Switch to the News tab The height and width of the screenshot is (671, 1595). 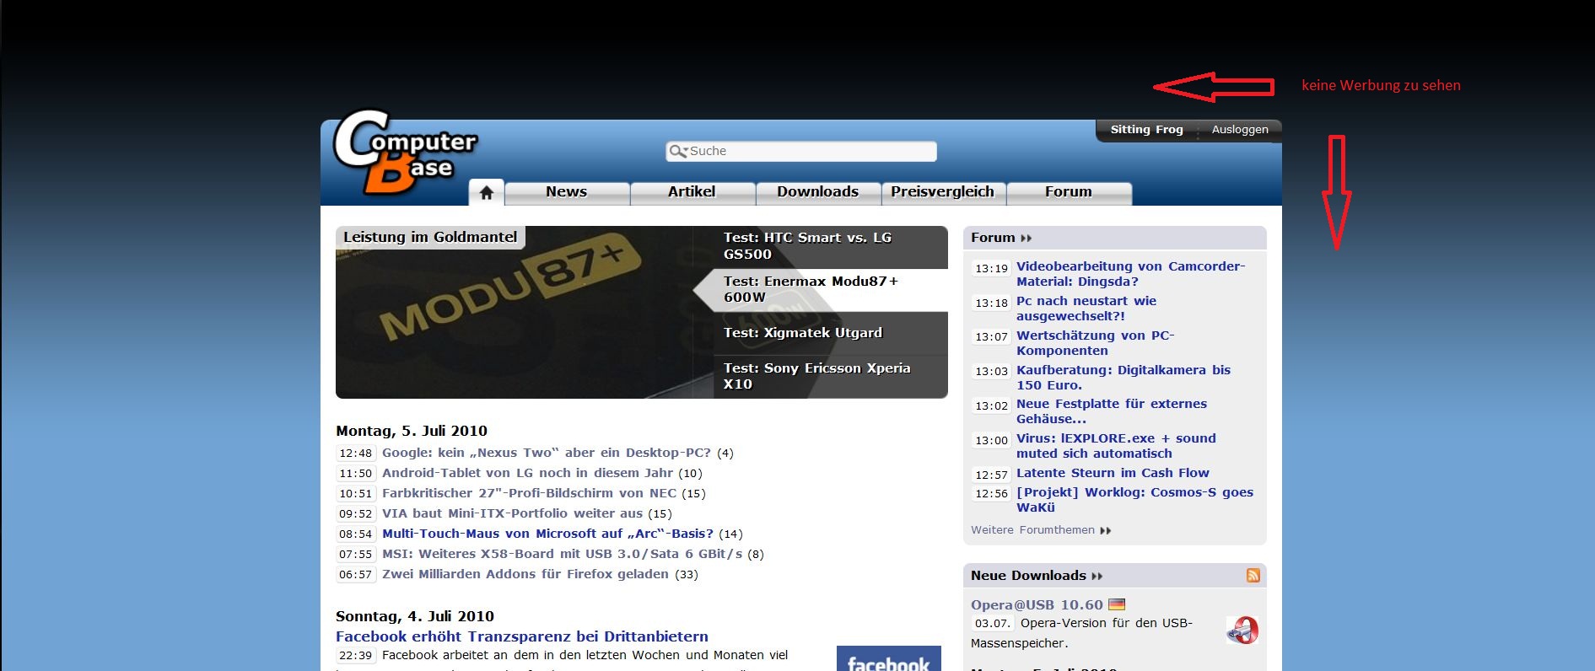pos(567,192)
